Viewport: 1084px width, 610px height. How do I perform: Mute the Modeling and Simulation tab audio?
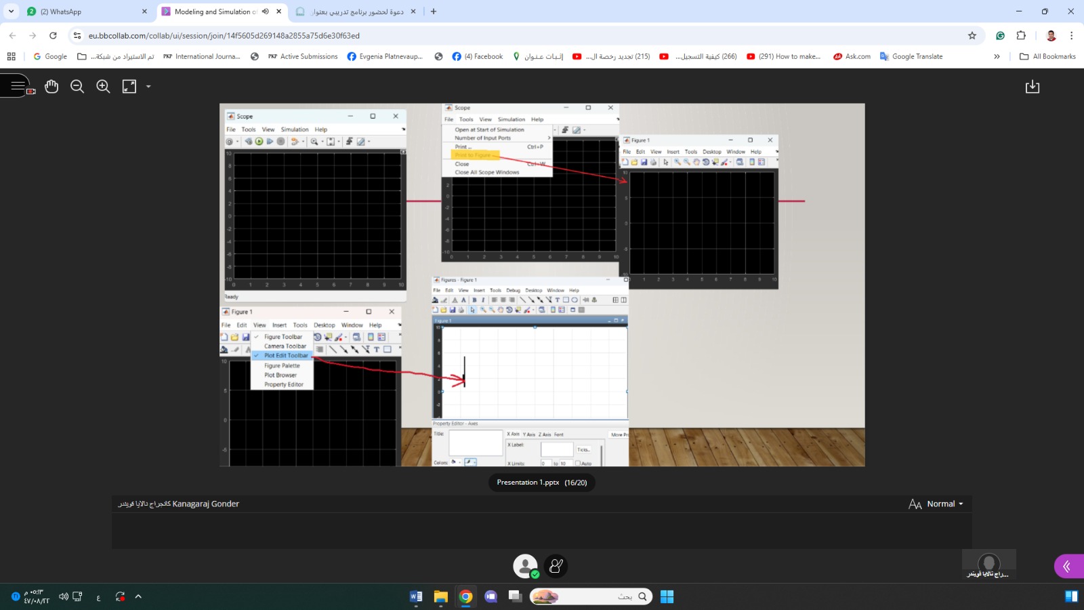266,12
